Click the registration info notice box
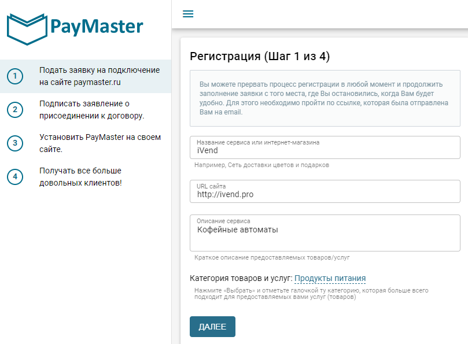468x344 pixels. [x=325, y=98]
